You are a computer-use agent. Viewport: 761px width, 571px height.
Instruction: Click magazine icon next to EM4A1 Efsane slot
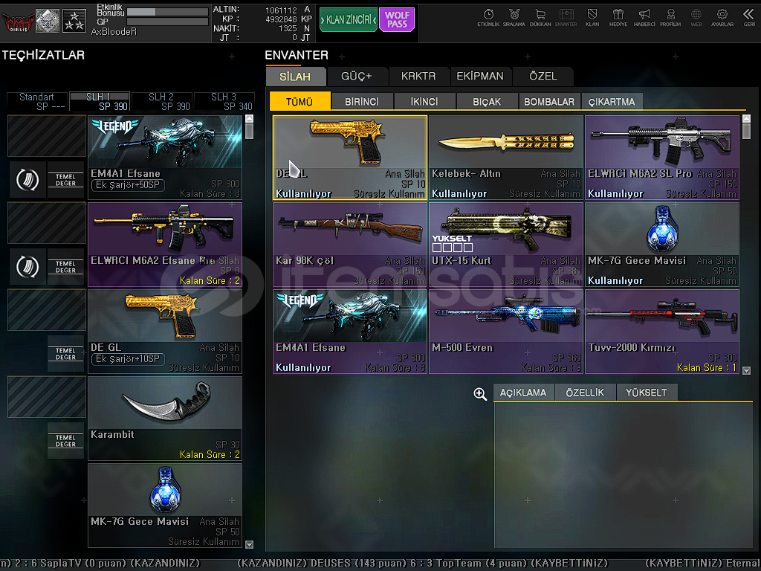point(27,180)
